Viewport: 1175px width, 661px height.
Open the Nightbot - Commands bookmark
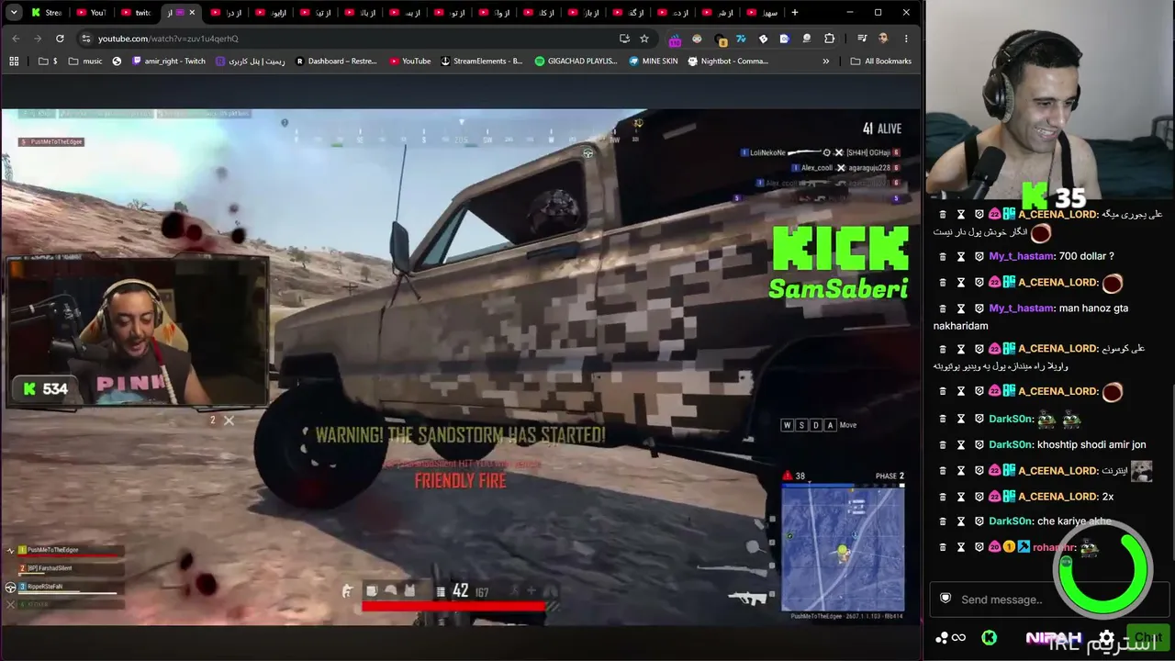point(728,62)
